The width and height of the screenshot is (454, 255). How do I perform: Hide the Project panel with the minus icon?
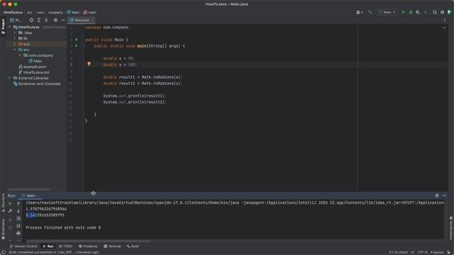point(63,21)
